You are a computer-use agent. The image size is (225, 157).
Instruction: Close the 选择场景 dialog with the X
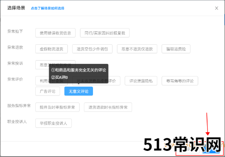pyautogui.click(x=216, y=8)
